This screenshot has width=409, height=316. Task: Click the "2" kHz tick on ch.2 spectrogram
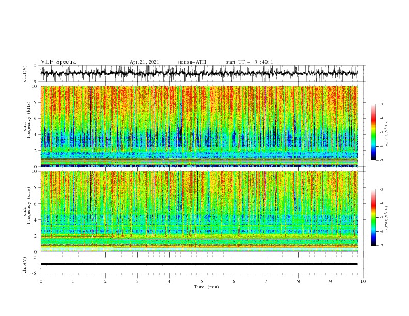[x=36, y=236]
